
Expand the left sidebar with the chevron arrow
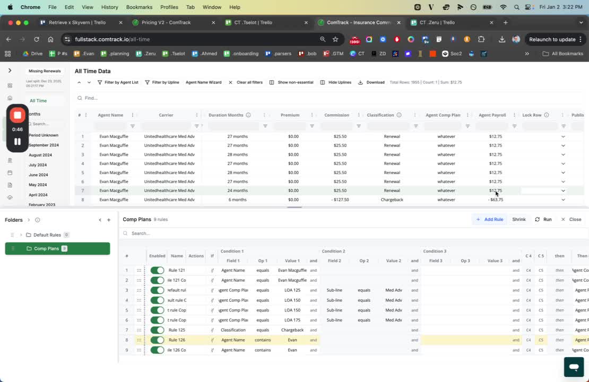click(x=10, y=71)
